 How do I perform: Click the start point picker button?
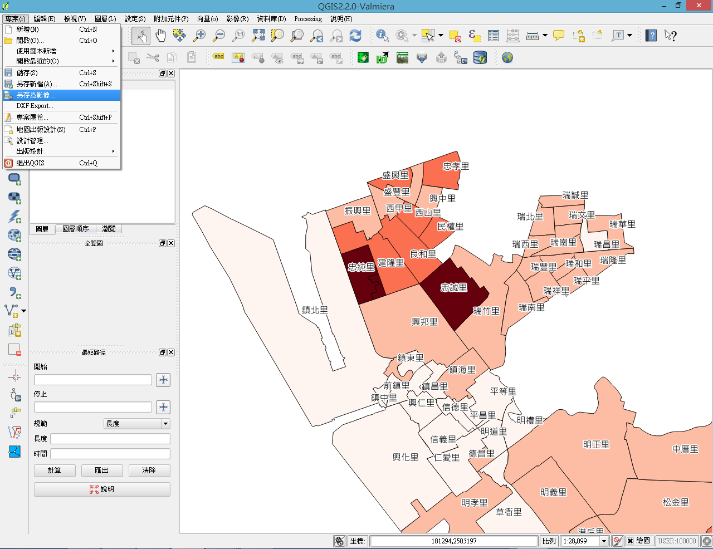(x=163, y=380)
